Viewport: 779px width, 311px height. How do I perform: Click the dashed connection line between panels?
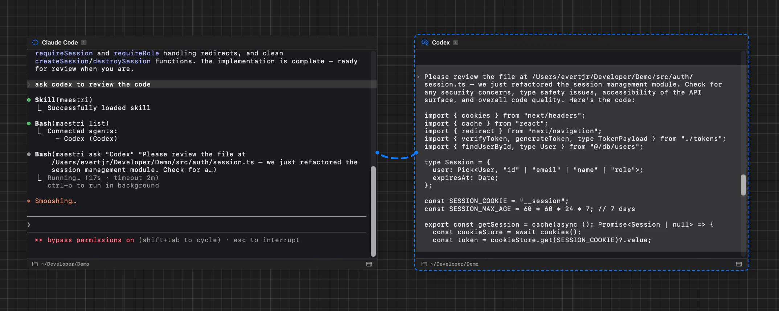tap(397, 156)
